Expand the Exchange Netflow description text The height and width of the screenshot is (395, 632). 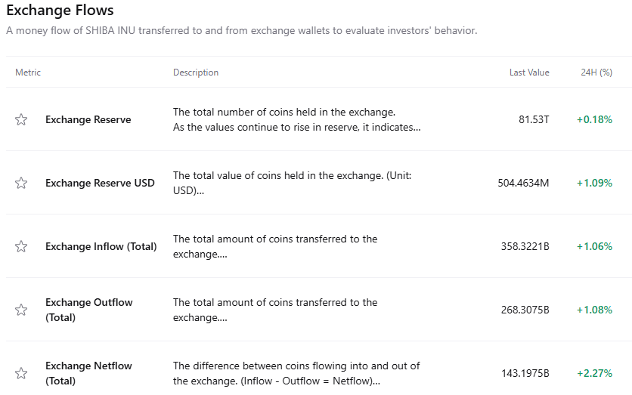[277, 381]
